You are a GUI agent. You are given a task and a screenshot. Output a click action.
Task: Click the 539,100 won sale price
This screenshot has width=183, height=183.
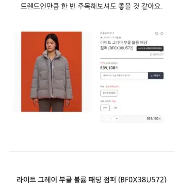click(109, 68)
